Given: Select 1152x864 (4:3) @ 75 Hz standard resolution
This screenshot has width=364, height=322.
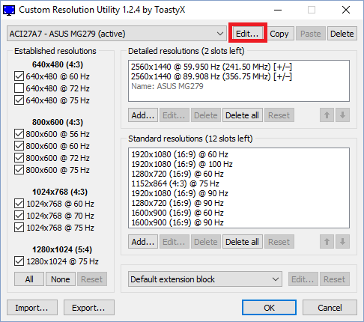Looking at the screenshot, I should point(175,183).
